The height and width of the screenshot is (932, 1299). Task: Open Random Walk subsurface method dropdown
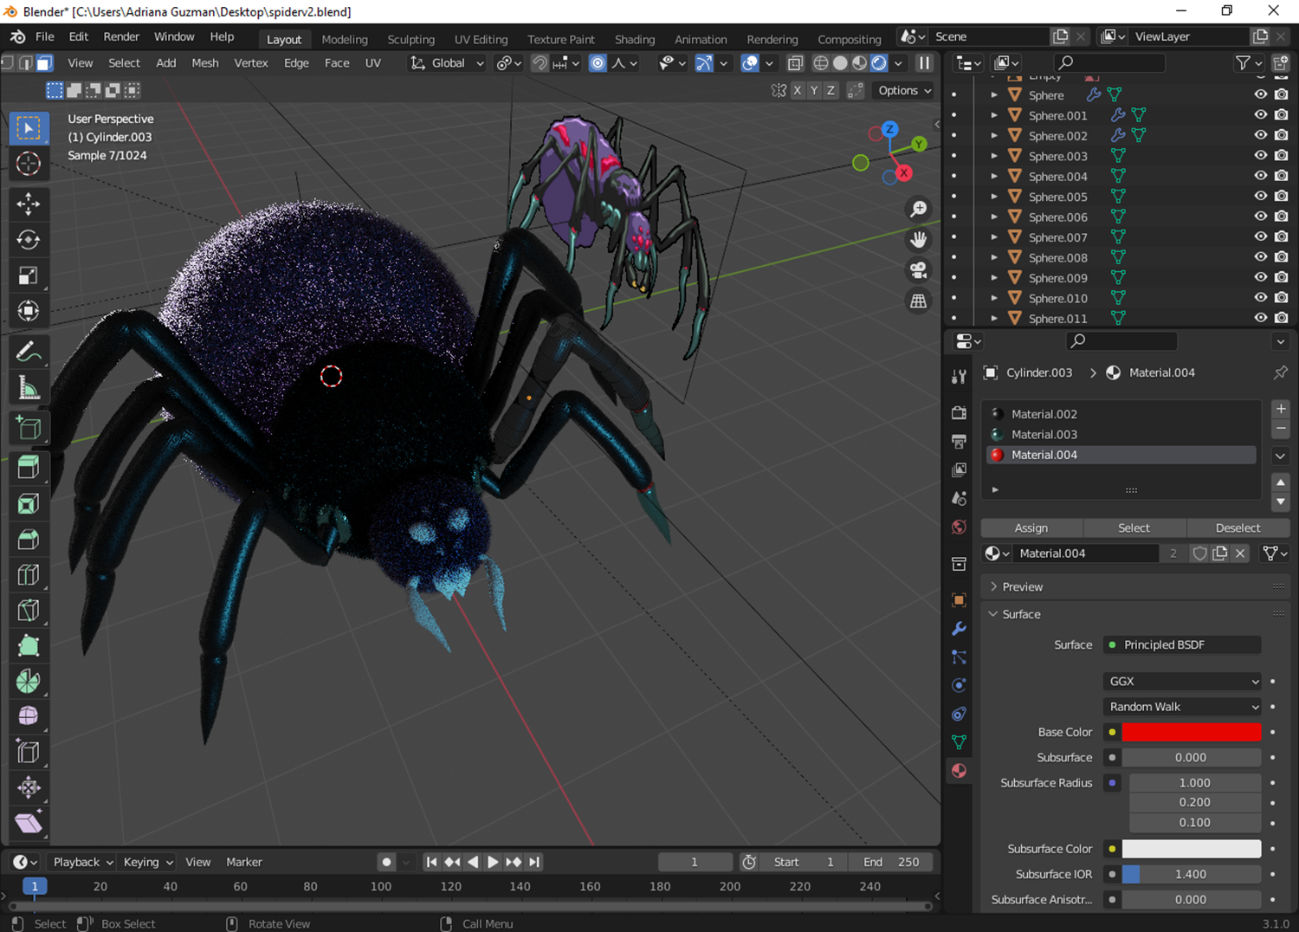tap(1182, 707)
